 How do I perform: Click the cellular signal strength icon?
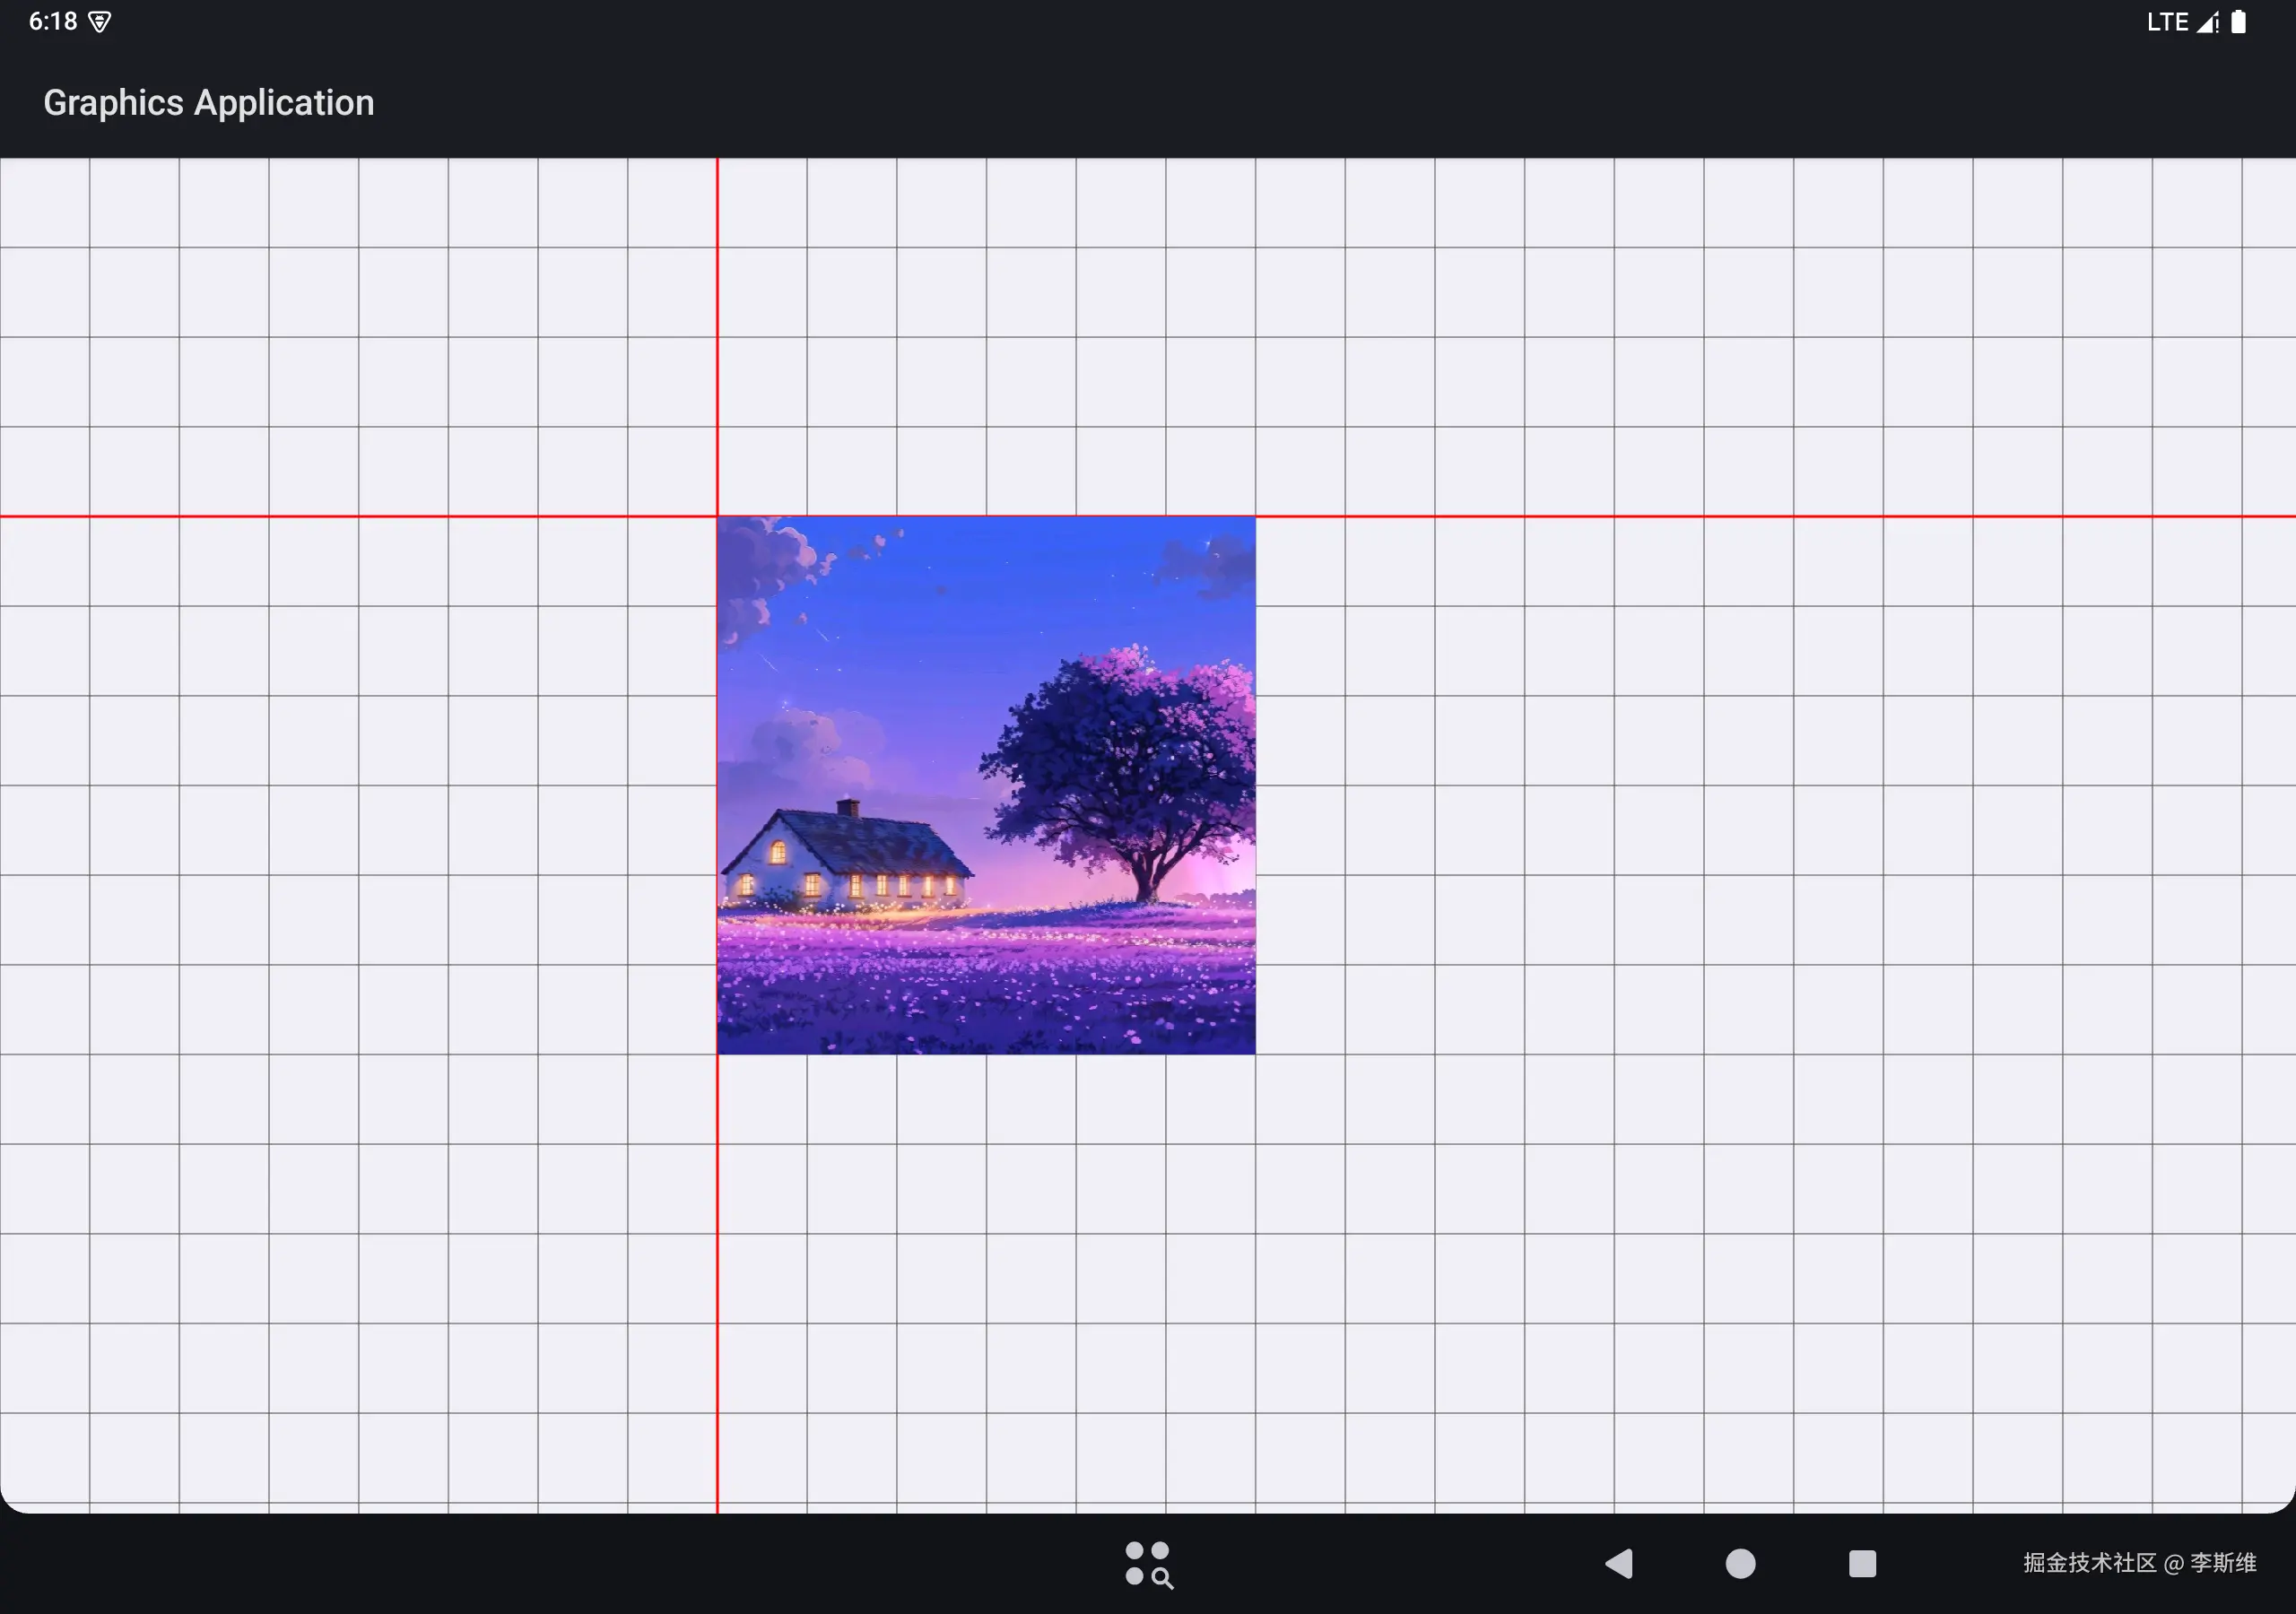[2208, 22]
